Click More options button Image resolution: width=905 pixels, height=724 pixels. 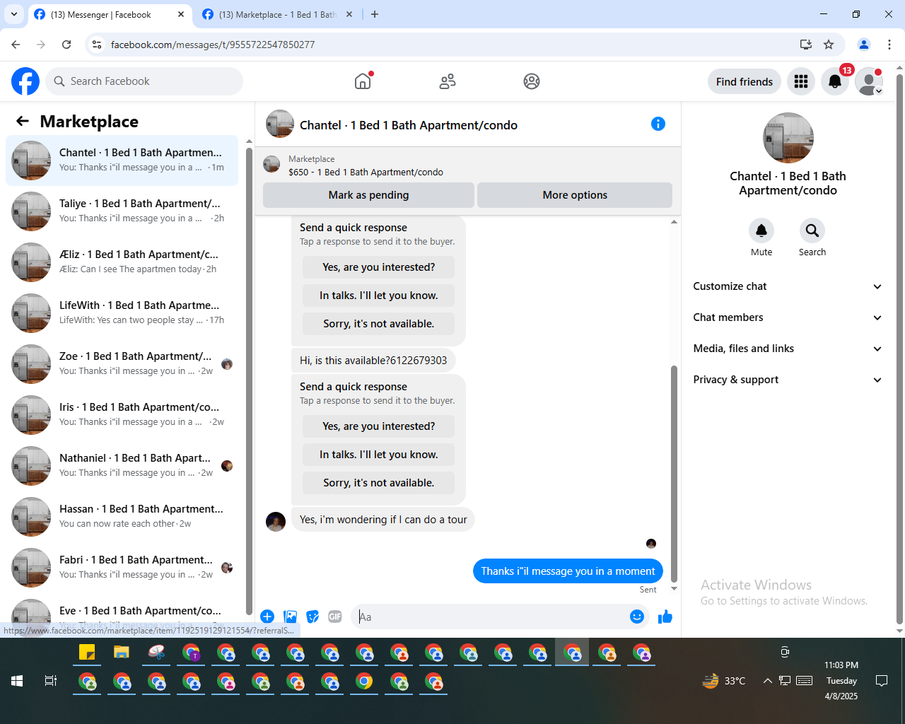pyautogui.click(x=575, y=195)
